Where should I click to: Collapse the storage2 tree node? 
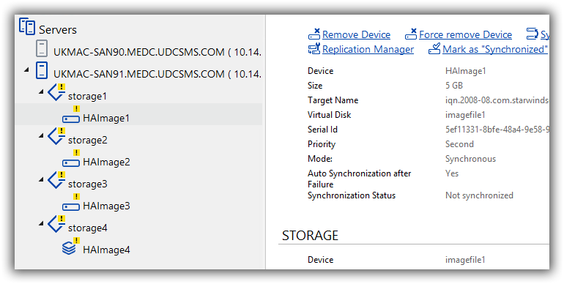click(x=41, y=136)
